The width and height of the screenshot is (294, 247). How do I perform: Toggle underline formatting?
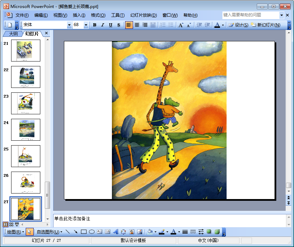(111, 25)
